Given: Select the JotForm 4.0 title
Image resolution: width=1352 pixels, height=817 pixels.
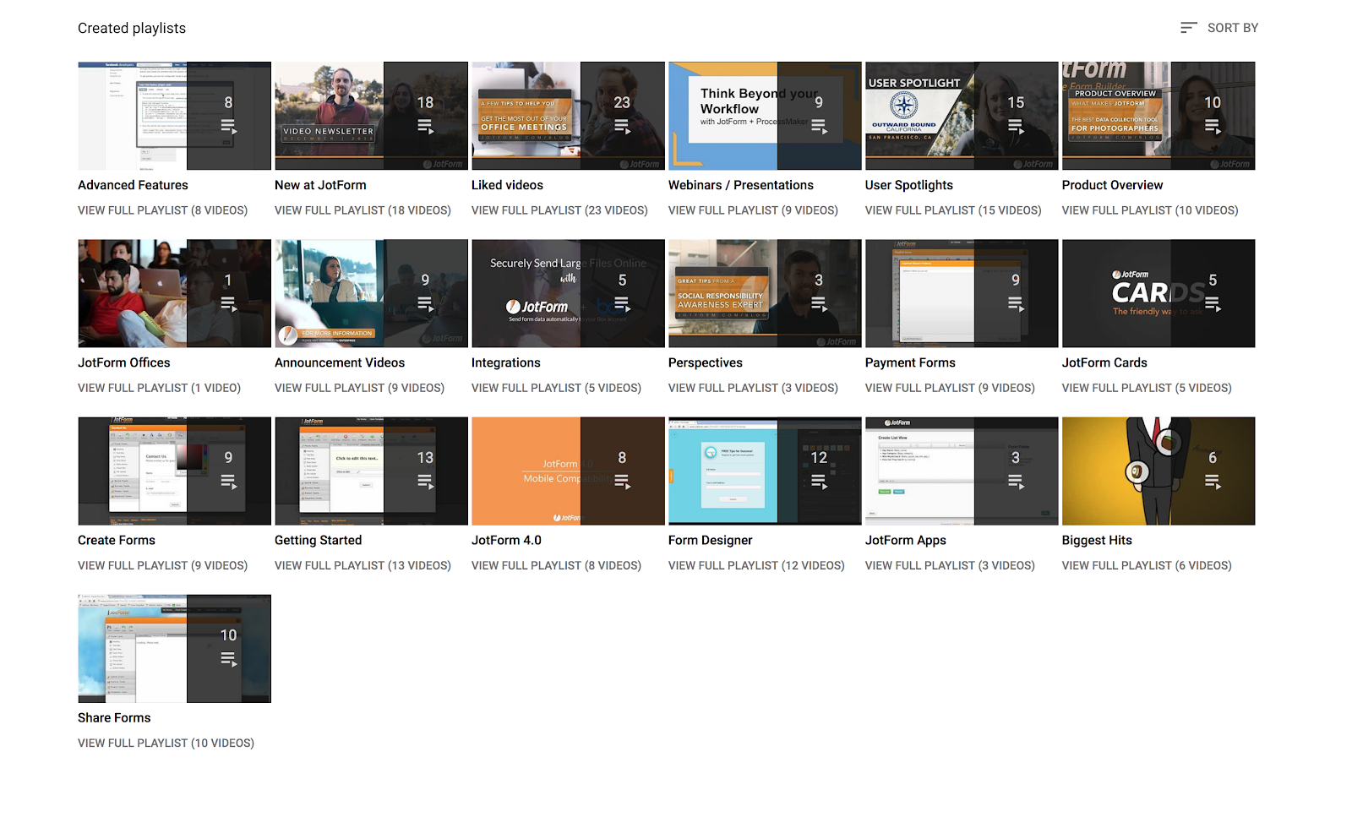Looking at the screenshot, I should (506, 540).
